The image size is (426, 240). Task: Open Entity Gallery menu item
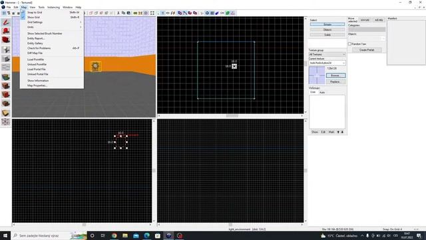[x=52, y=43]
